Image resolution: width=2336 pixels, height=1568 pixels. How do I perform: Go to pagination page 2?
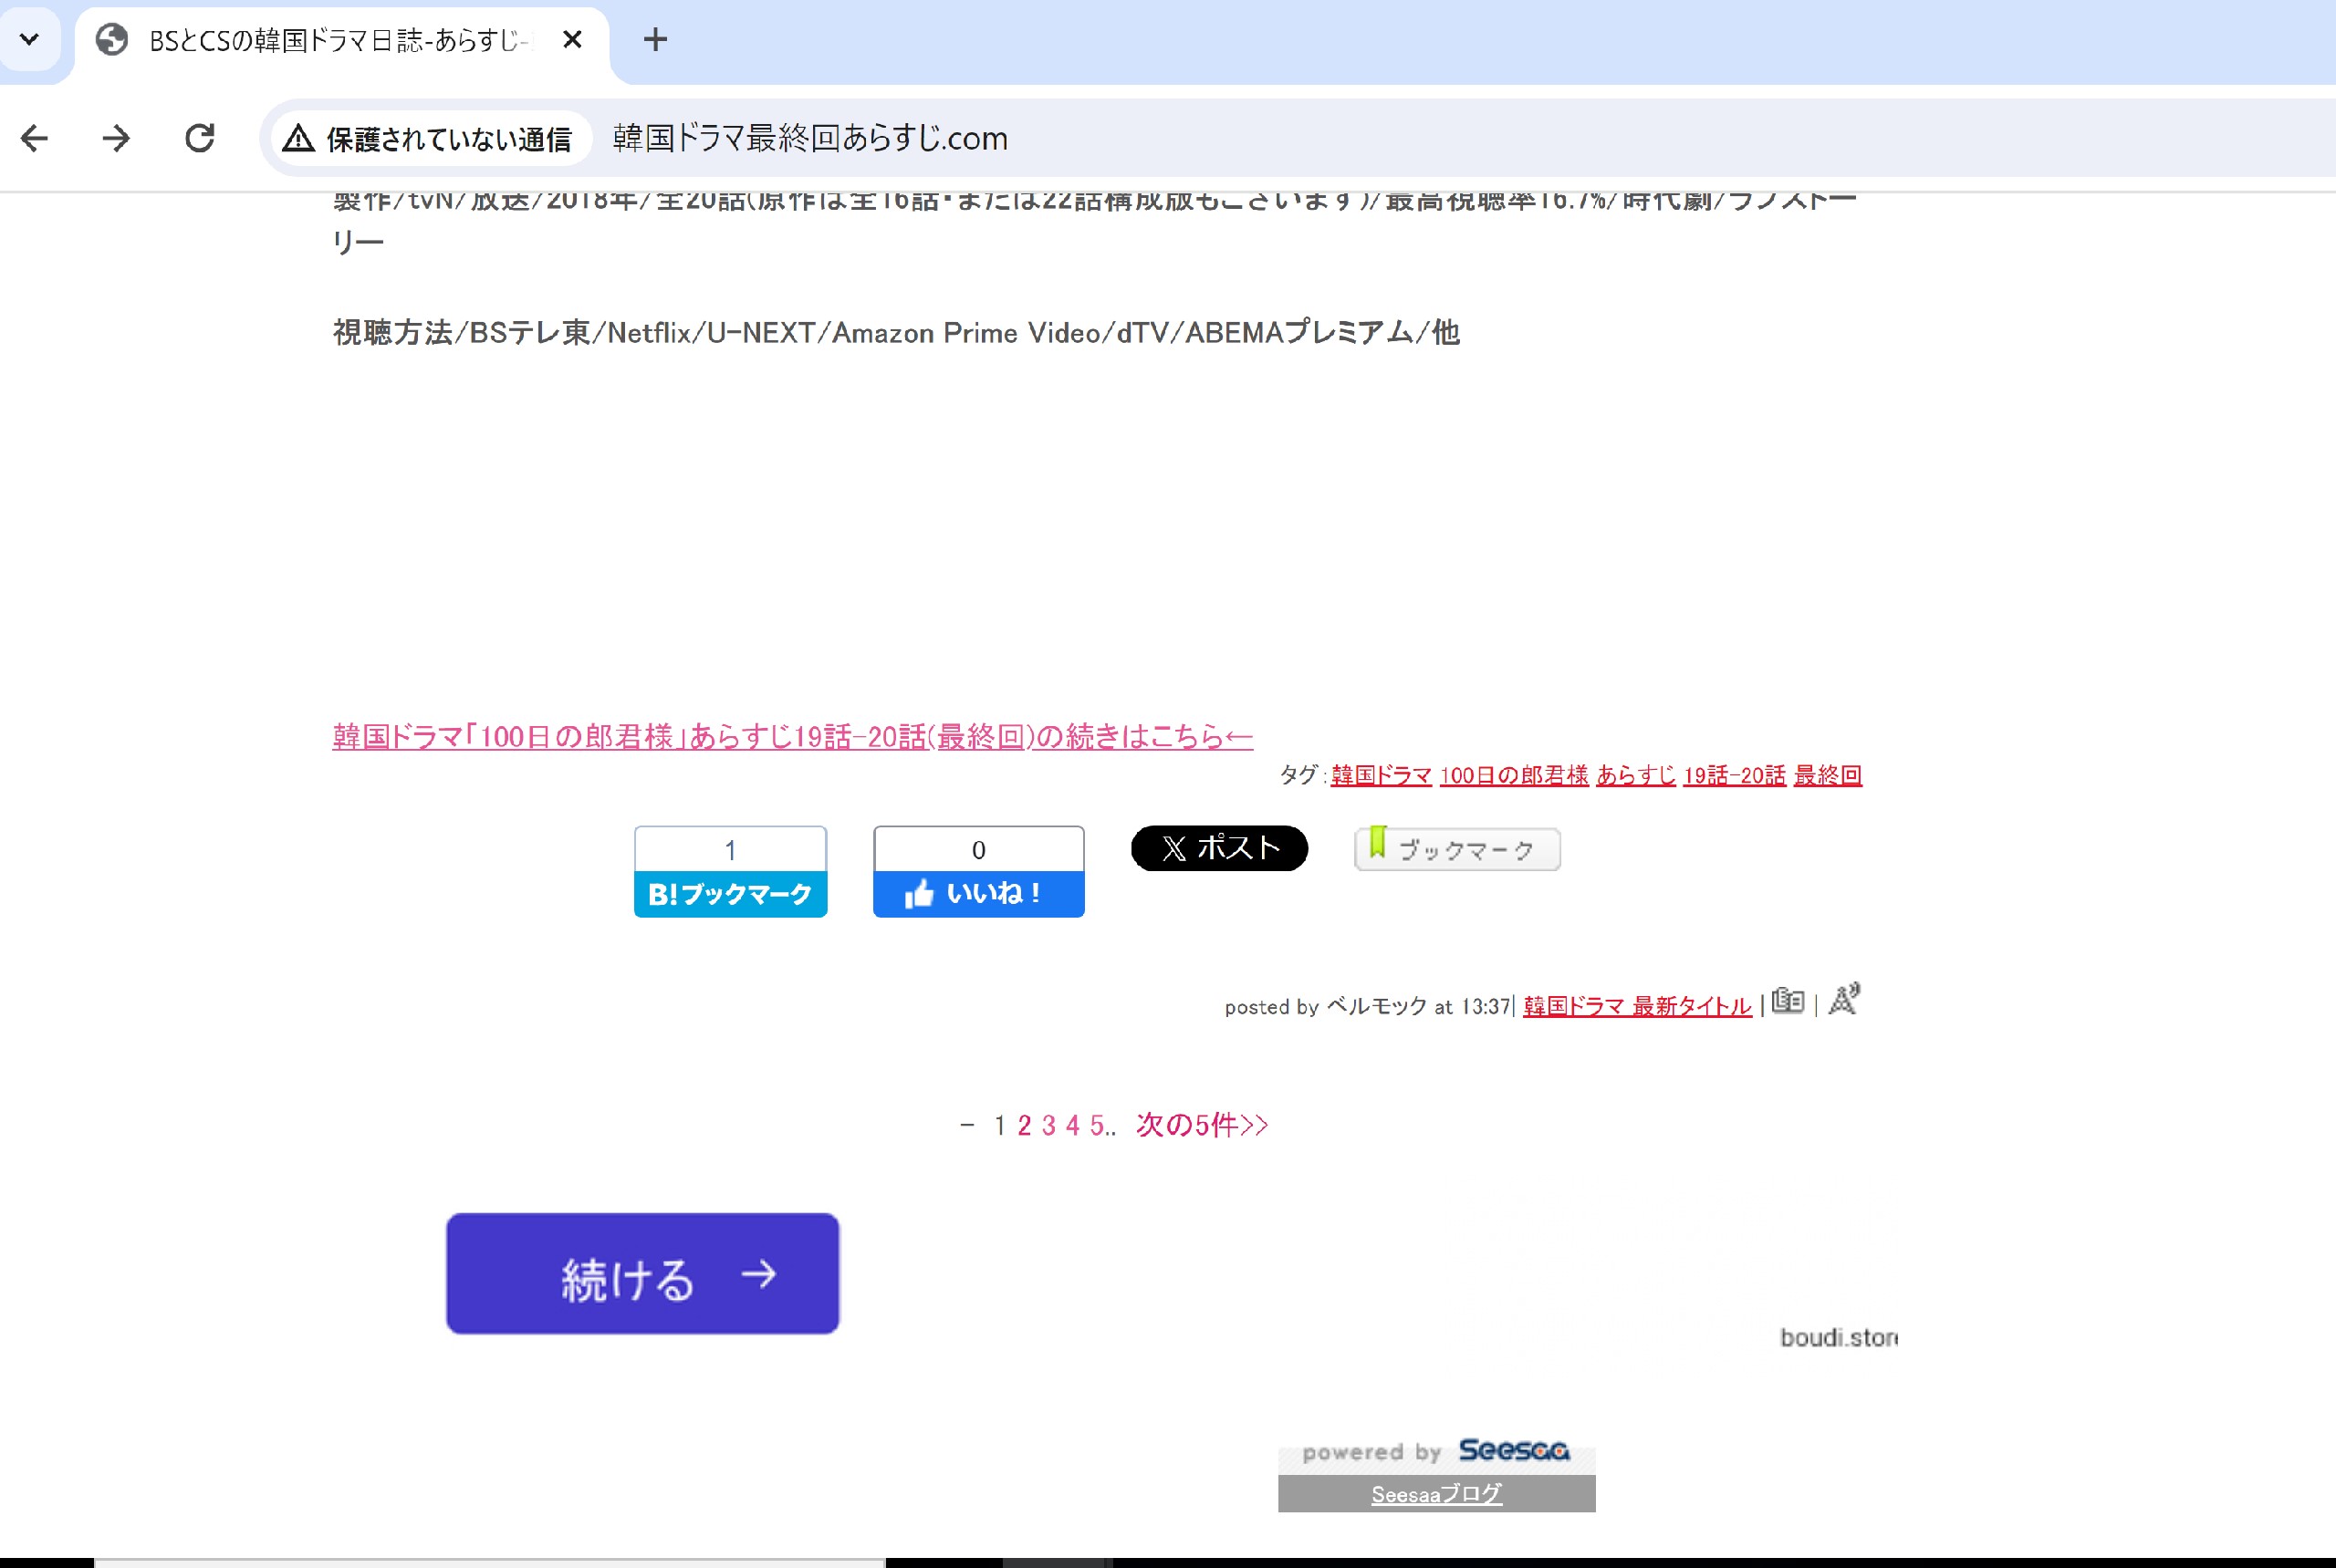[1024, 1126]
